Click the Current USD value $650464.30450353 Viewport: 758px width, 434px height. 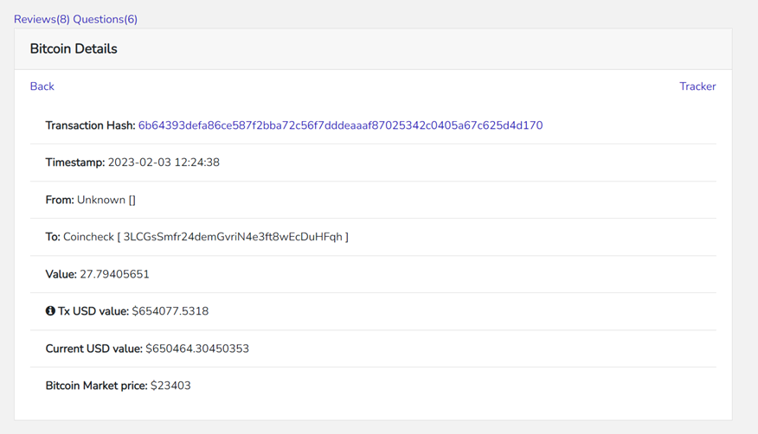coord(197,348)
